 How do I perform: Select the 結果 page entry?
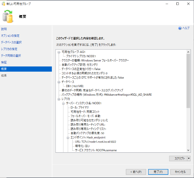click(x=4, y=76)
